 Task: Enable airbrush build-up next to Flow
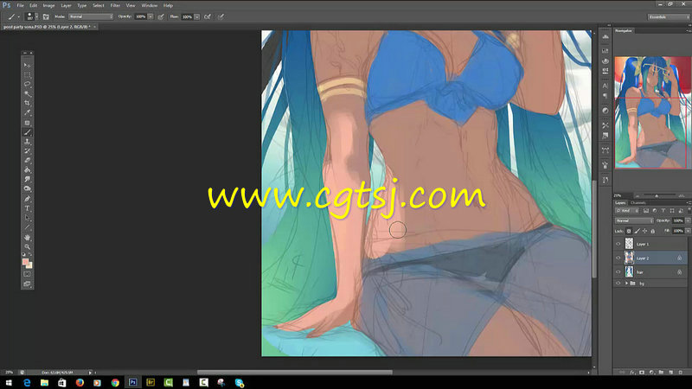click(x=208, y=16)
